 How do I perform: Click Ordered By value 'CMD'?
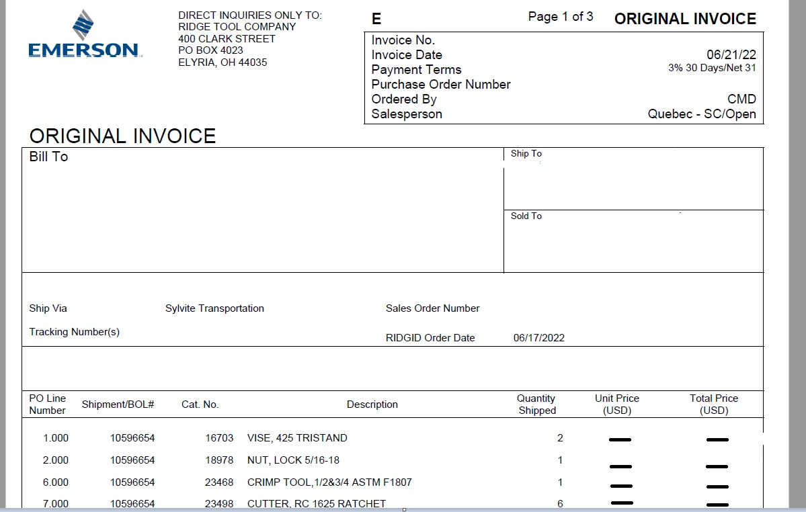tap(741, 99)
